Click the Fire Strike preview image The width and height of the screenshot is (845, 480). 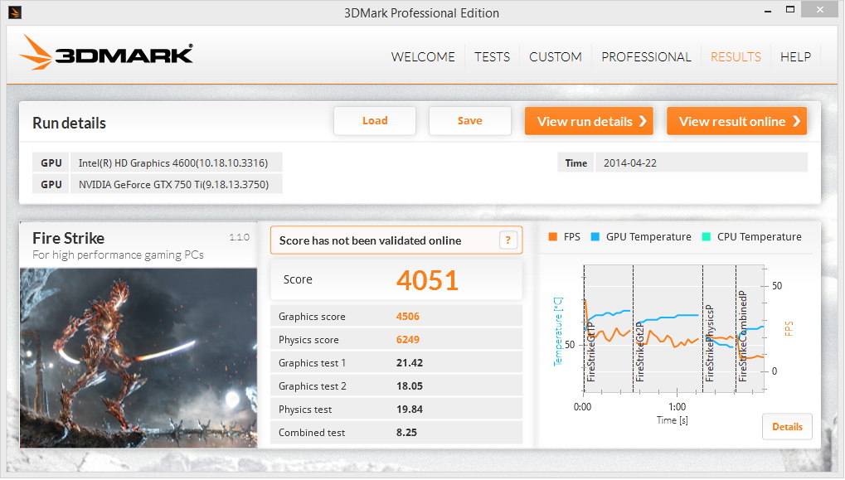click(x=138, y=357)
